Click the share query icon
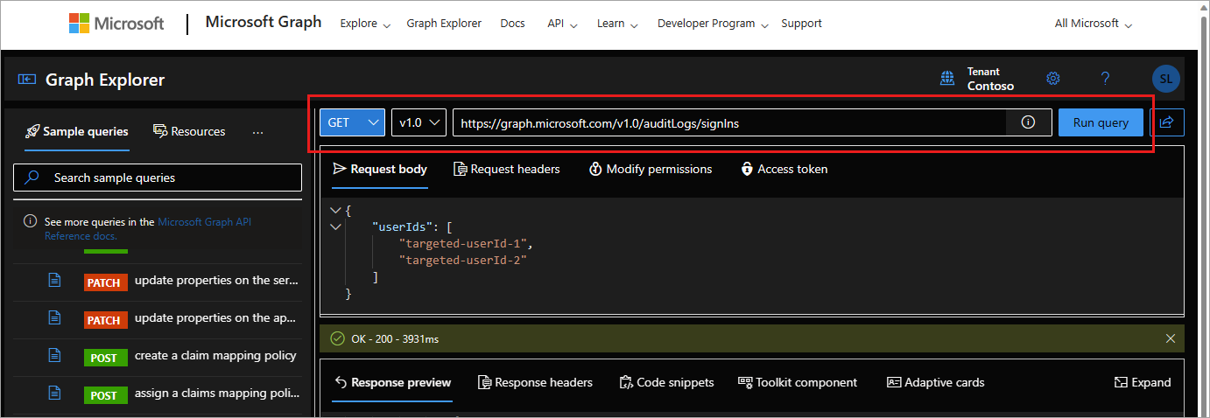The height and width of the screenshot is (418, 1210). (x=1166, y=122)
